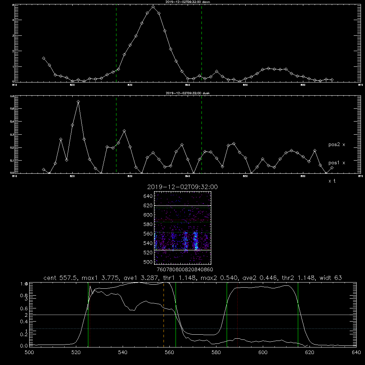Click the 'thr2 1.148' value
This screenshot has width=365, height=365.
(x=299, y=278)
